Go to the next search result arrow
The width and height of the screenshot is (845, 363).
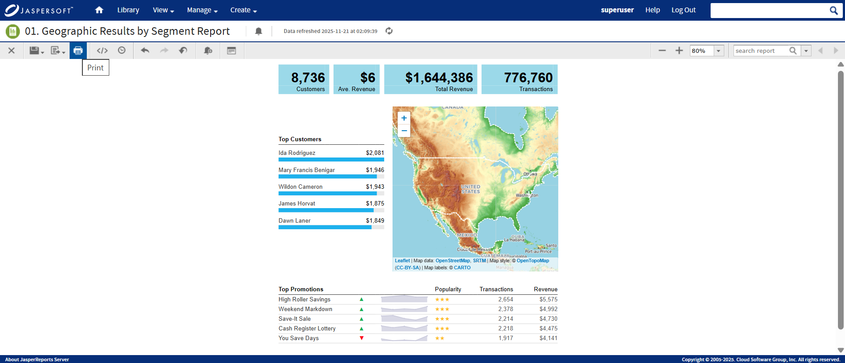[836, 51]
